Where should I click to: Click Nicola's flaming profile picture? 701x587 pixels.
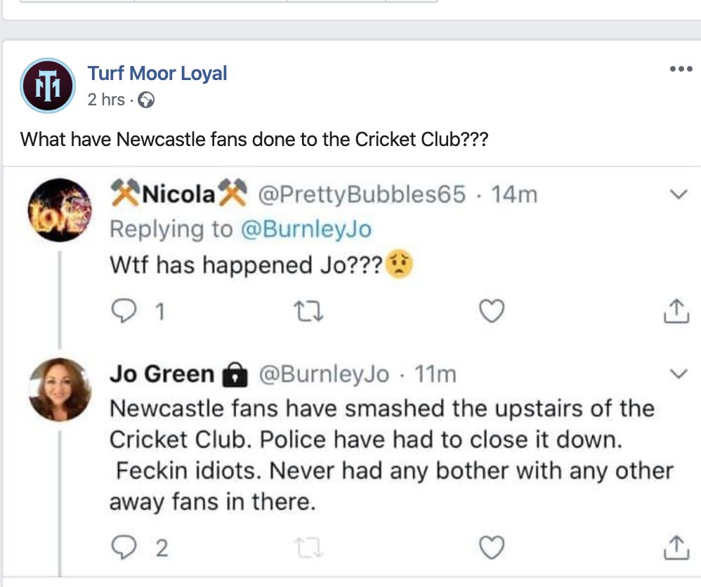coord(60,211)
